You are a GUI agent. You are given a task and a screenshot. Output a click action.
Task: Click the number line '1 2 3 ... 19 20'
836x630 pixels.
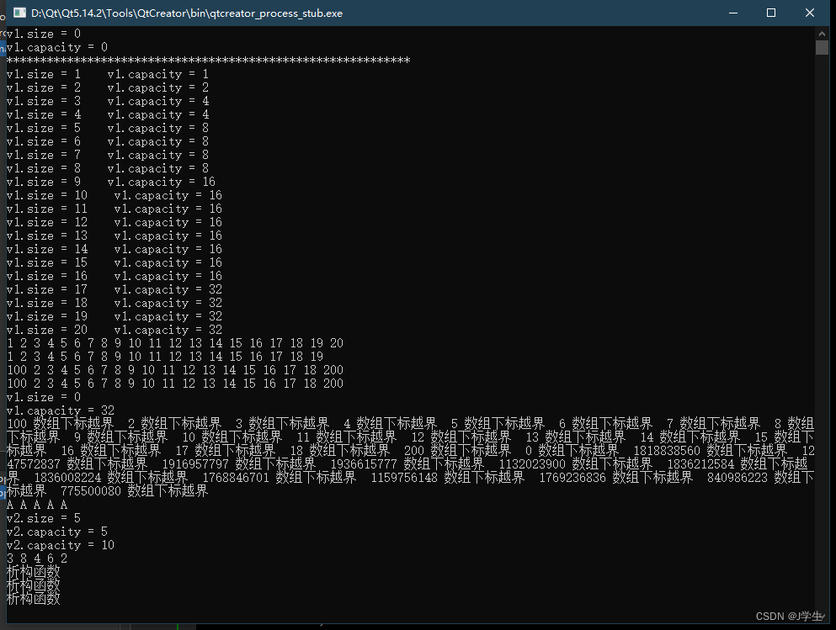[175, 343]
